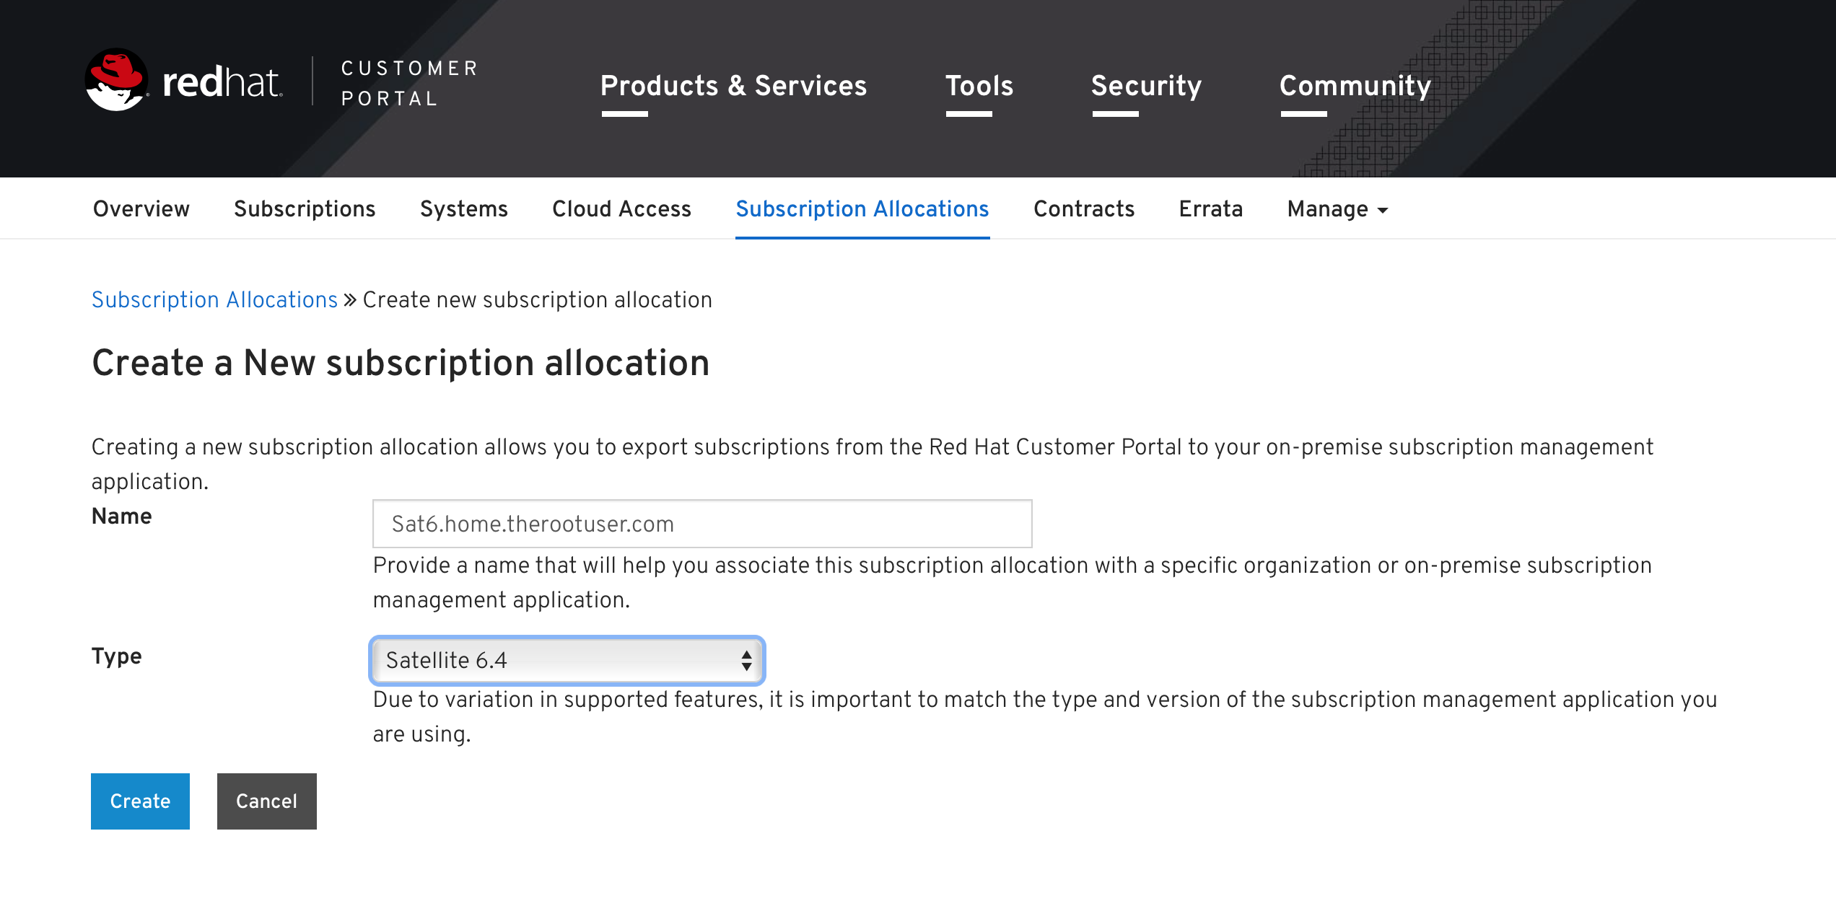Switch to the Subscriptions tab
This screenshot has width=1836, height=919.
(x=305, y=208)
